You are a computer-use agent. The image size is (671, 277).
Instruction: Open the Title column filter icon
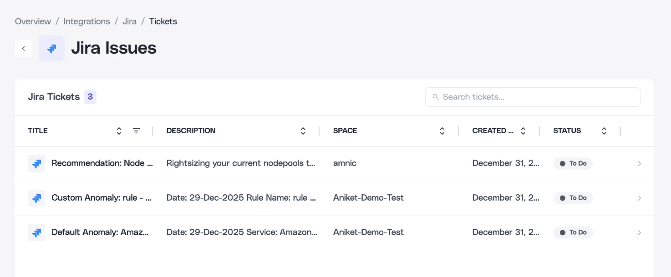[x=136, y=131]
